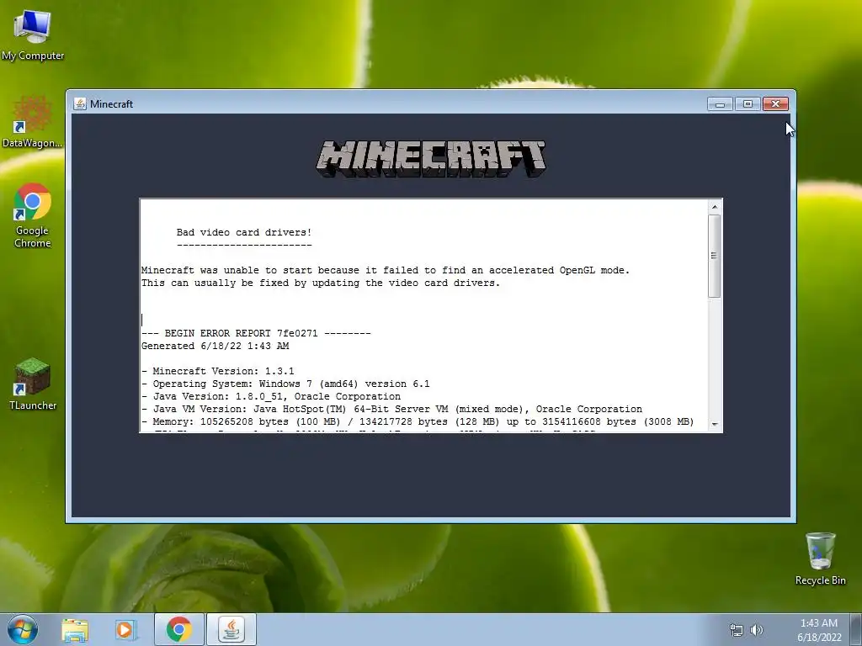This screenshot has height=646, width=862.
Task: Open the volume speaker tray icon
Action: (757, 630)
